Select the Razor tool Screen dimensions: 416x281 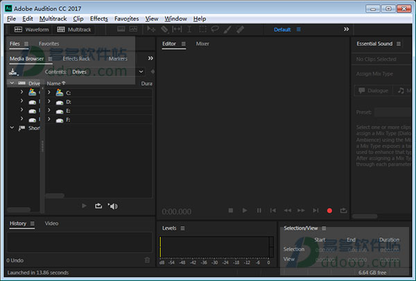point(164,29)
